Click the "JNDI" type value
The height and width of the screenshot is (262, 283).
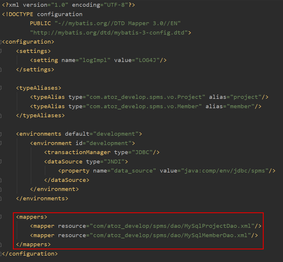click(x=114, y=162)
